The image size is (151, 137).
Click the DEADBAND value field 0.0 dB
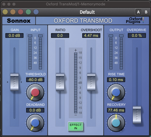[35, 110]
